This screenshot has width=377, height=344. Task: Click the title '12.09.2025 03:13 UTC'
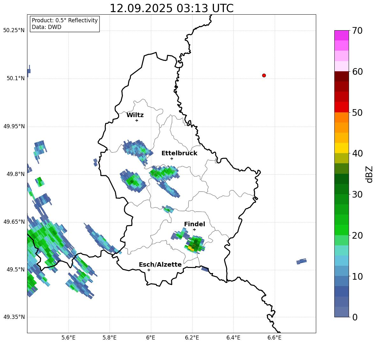171,8
